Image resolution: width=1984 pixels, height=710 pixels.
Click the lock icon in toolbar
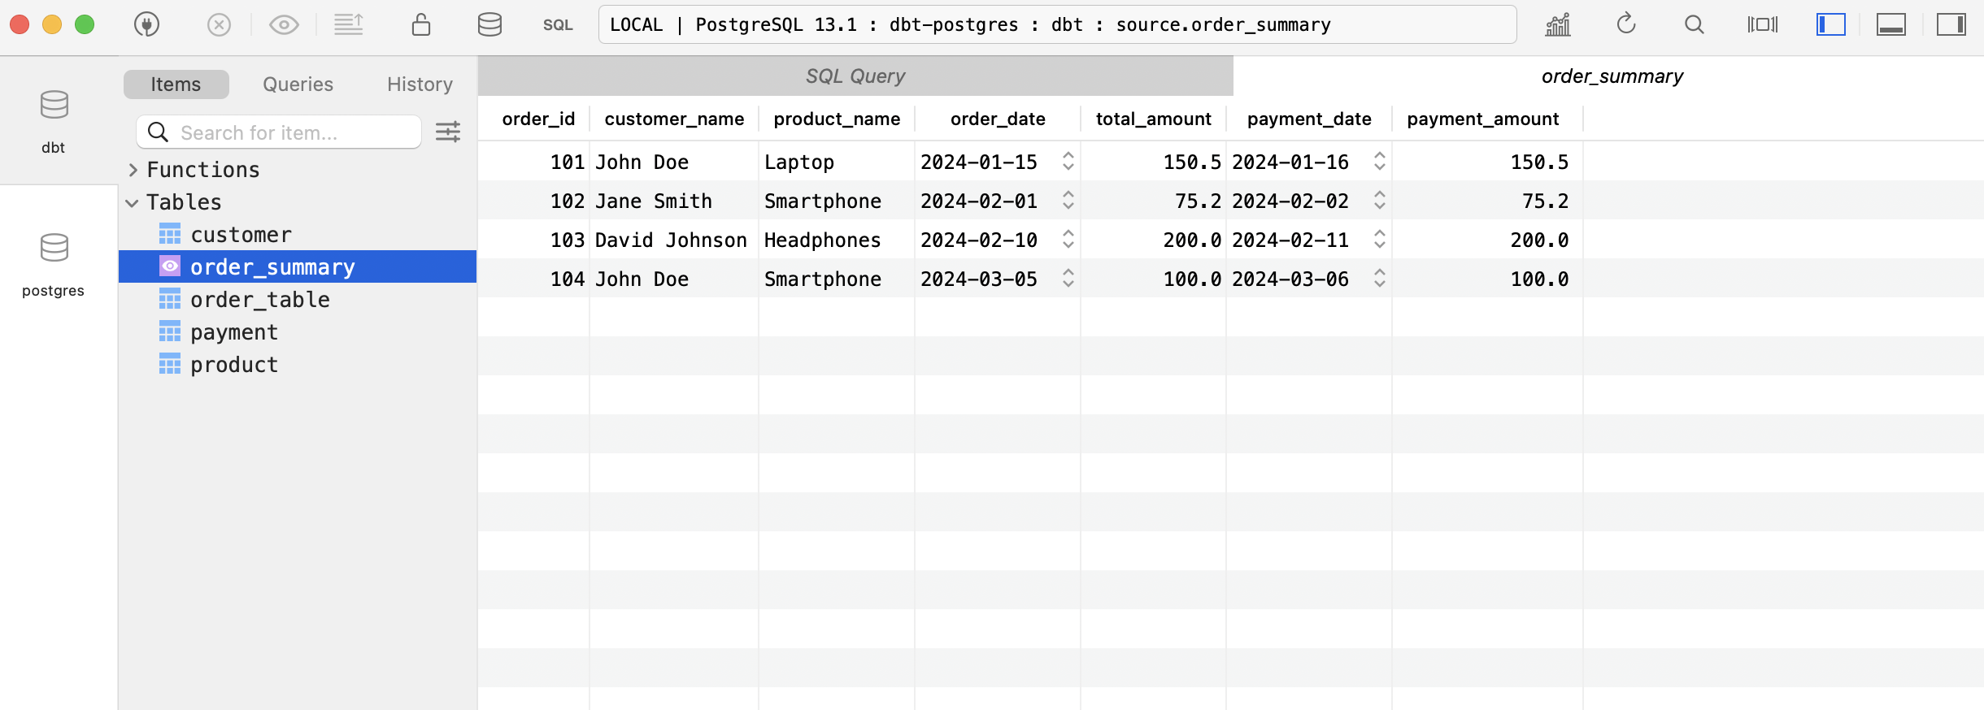click(420, 24)
